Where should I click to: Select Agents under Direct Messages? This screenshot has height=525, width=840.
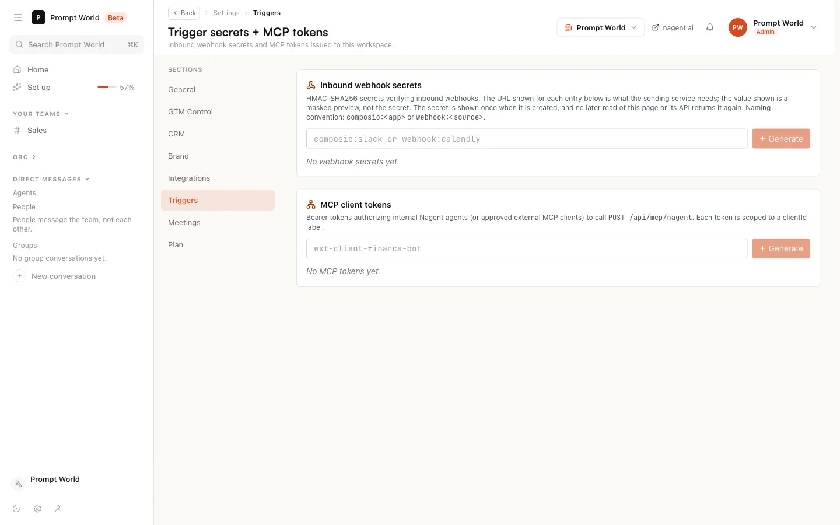pos(24,193)
